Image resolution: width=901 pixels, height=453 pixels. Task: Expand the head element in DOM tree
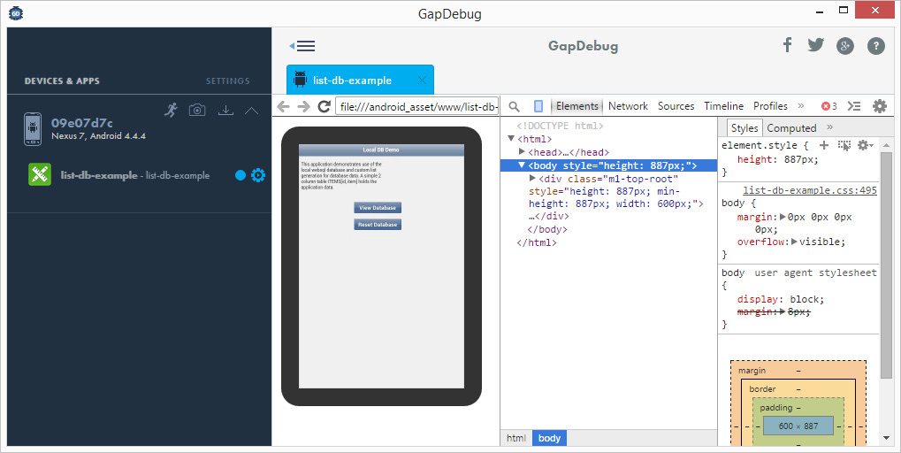click(522, 152)
